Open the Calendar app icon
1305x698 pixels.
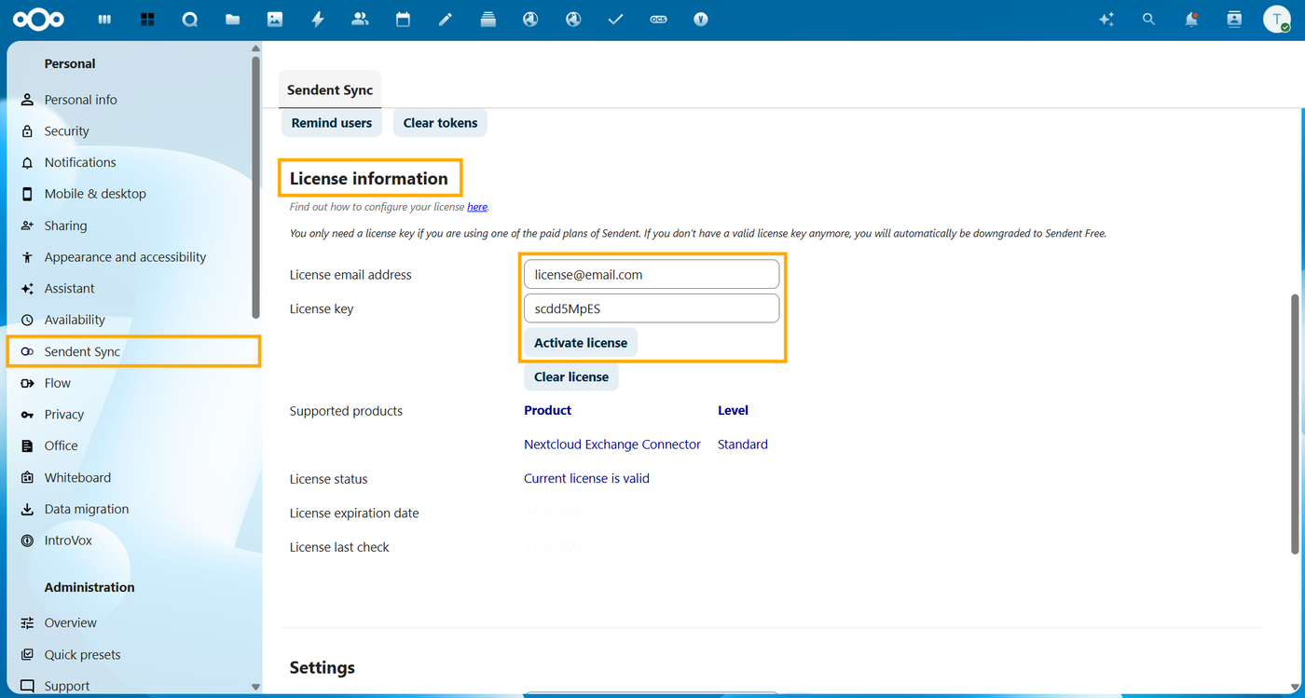tap(403, 20)
